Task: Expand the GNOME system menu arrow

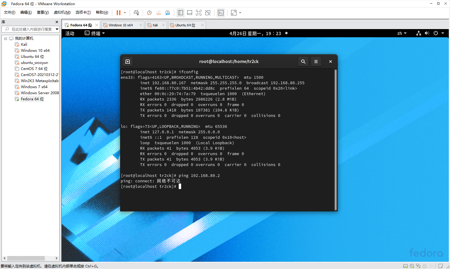Action: (443, 33)
